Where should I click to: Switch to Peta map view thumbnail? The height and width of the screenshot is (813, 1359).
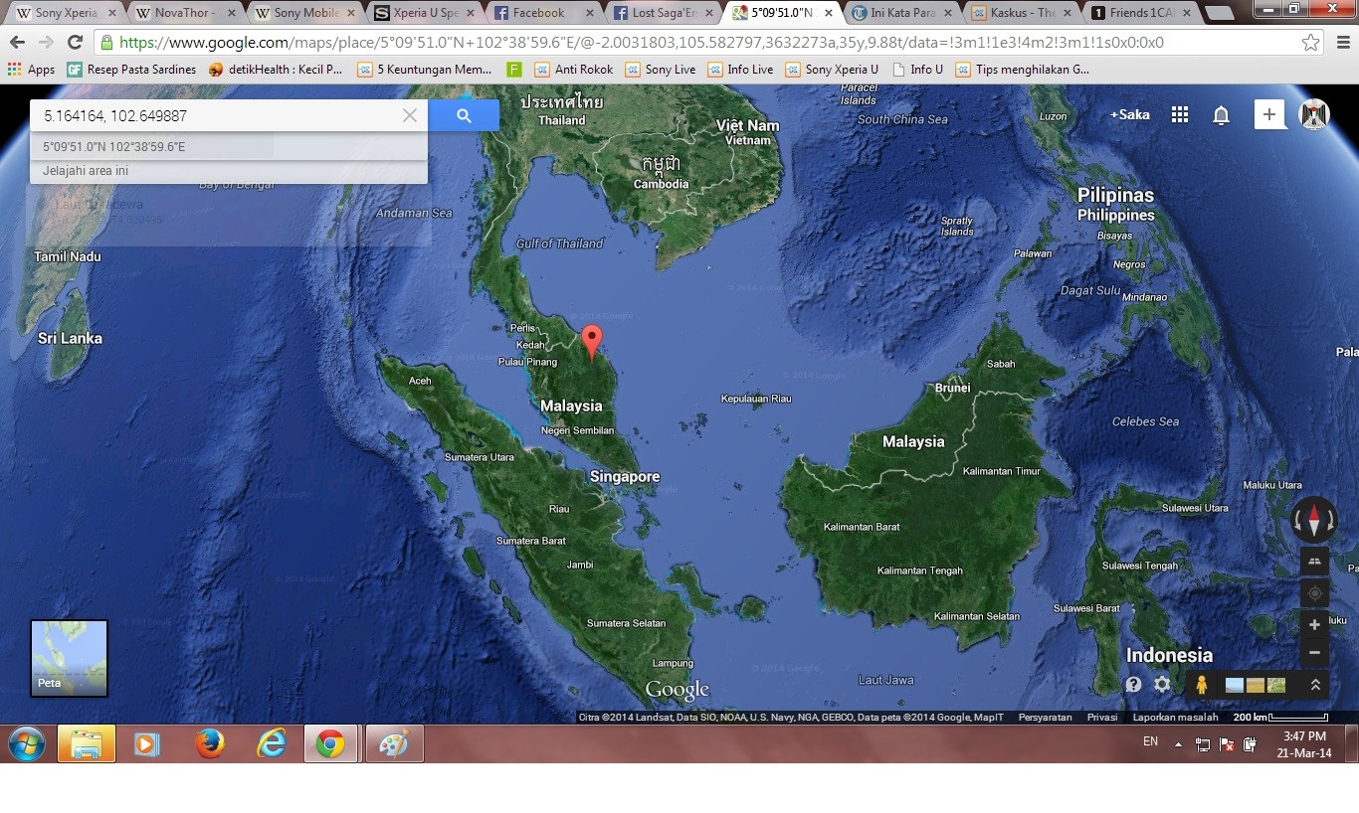click(x=69, y=658)
